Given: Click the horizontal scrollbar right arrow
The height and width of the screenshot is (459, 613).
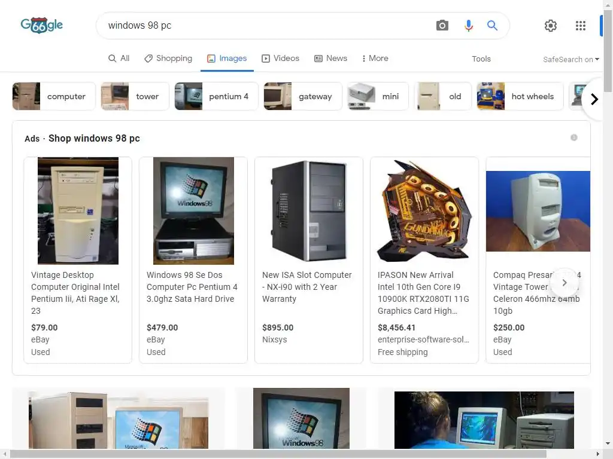Looking at the screenshot, I should (x=598, y=454).
